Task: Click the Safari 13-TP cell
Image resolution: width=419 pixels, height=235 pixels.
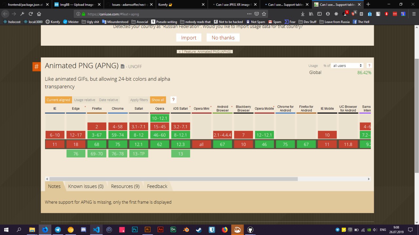Action: click(x=139, y=154)
